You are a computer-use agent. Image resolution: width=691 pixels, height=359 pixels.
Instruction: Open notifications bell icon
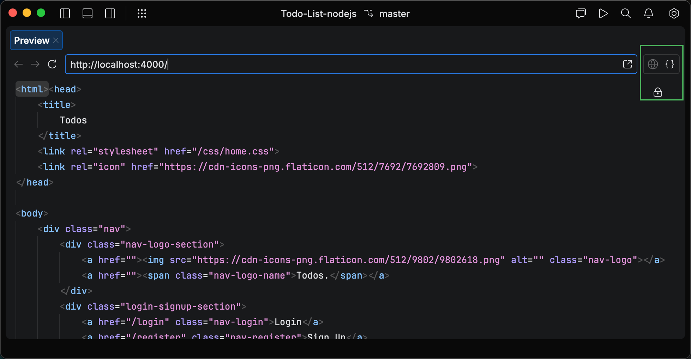click(x=648, y=14)
